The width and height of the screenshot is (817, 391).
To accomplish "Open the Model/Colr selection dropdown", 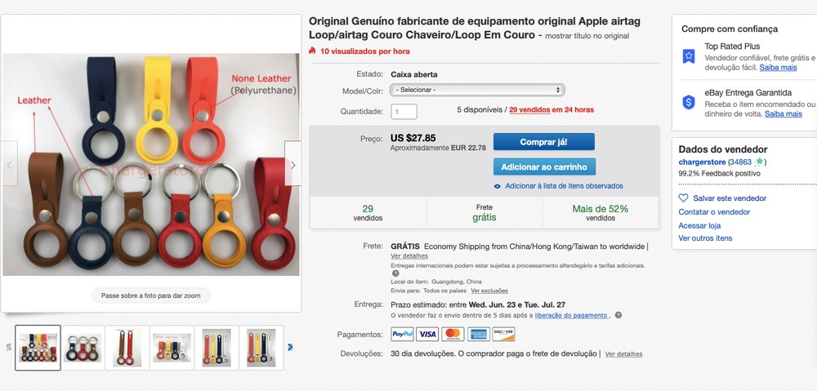I will (x=476, y=90).
